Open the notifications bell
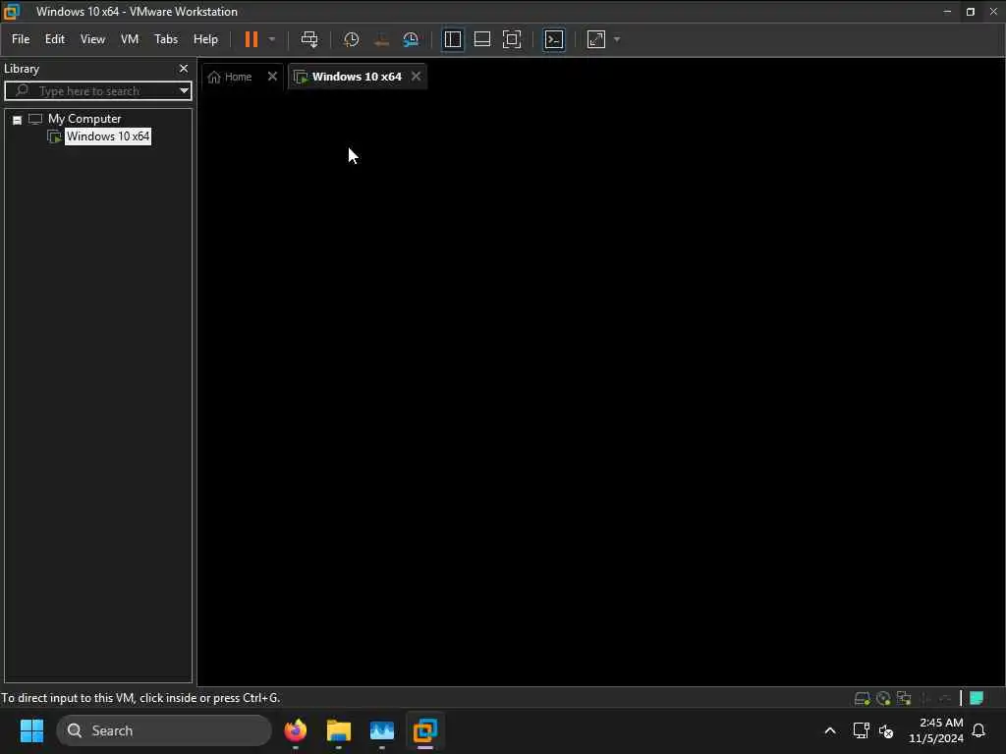1006x754 pixels. (978, 730)
